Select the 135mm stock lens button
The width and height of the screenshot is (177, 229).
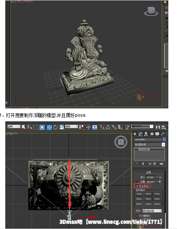(x=148, y=204)
